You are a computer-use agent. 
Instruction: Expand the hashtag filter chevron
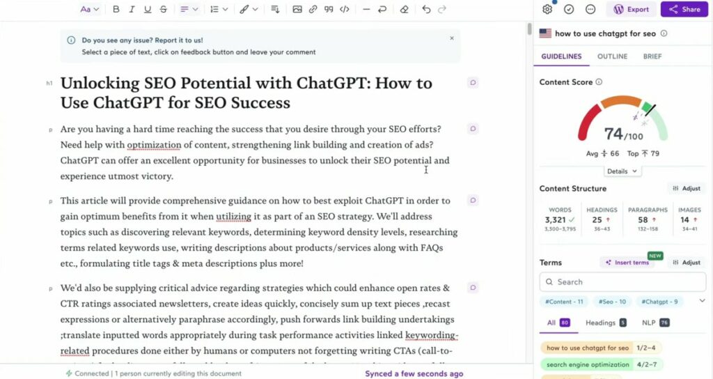pos(702,301)
